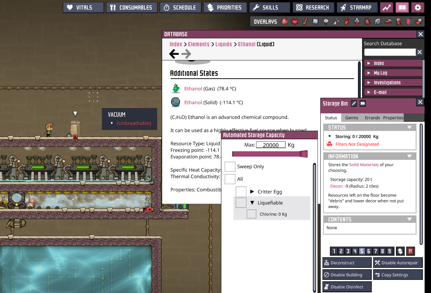Expand the Investigations section in the database
This screenshot has width=431, height=293.
pos(393,83)
